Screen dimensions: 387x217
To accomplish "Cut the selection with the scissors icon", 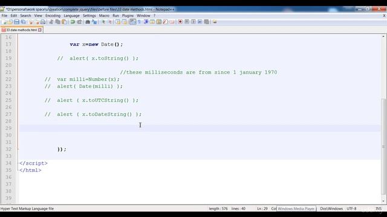I will [51, 22].
